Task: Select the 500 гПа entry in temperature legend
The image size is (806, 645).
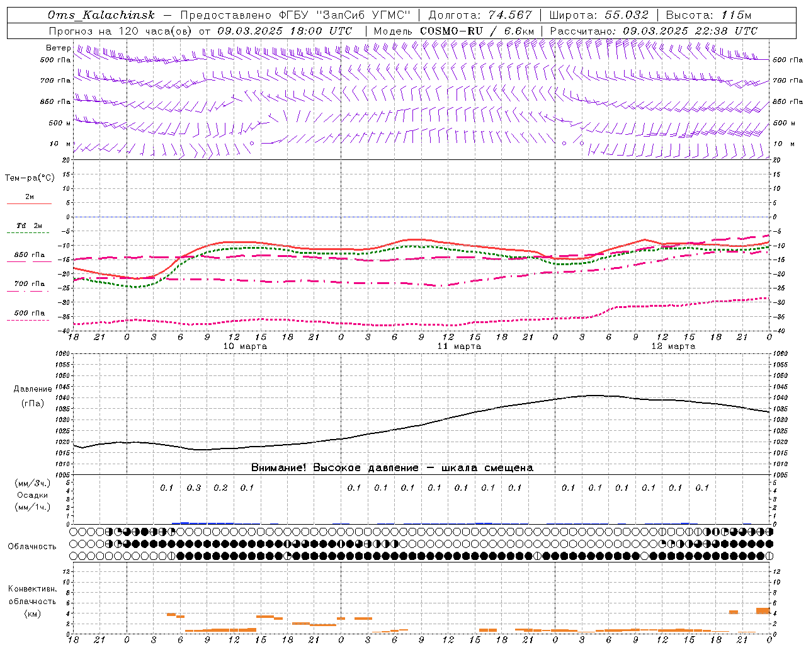Action: click(x=30, y=313)
